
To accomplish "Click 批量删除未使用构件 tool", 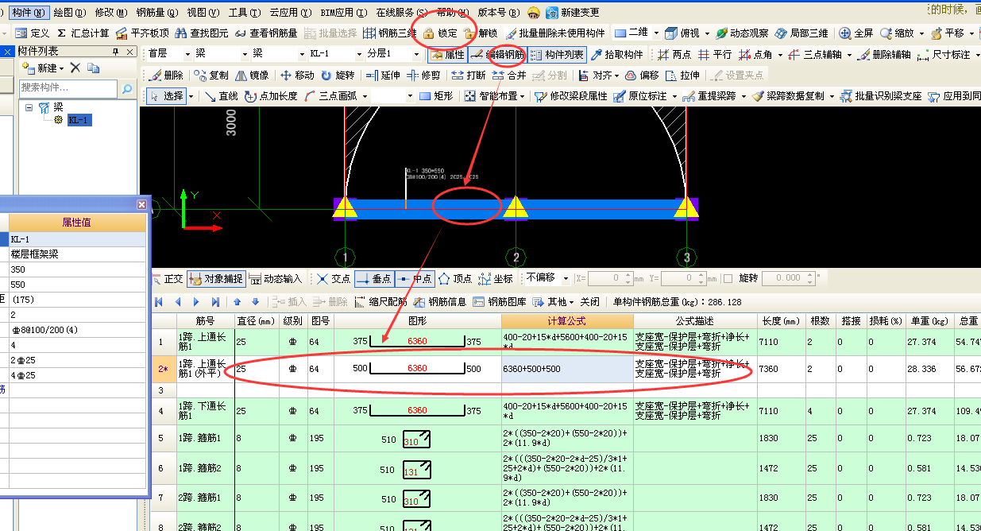I will tap(554, 33).
